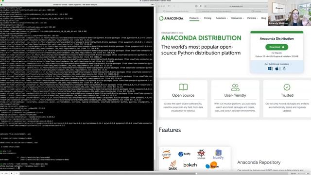Click the Trusted checkmark badge icon
Viewport: 311px width, 175px height.
coord(287,87)
